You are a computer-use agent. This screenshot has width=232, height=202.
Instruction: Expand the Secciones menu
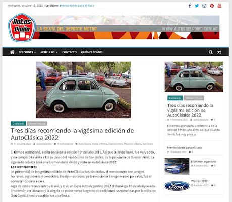click(27, 52)
